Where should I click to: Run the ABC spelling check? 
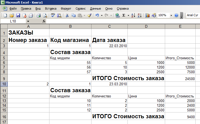pos(53,15)
